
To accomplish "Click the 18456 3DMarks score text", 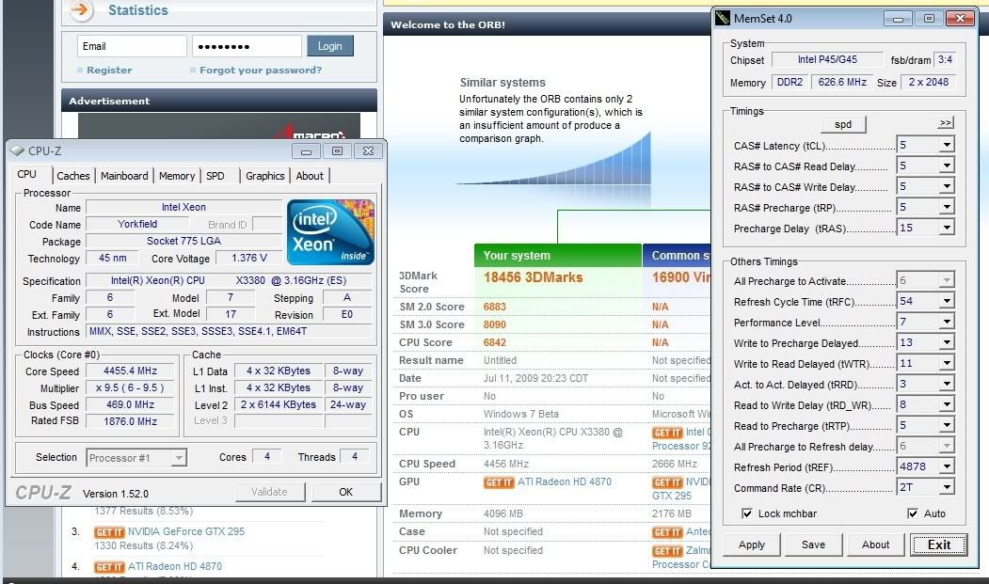I will [533, 277].
